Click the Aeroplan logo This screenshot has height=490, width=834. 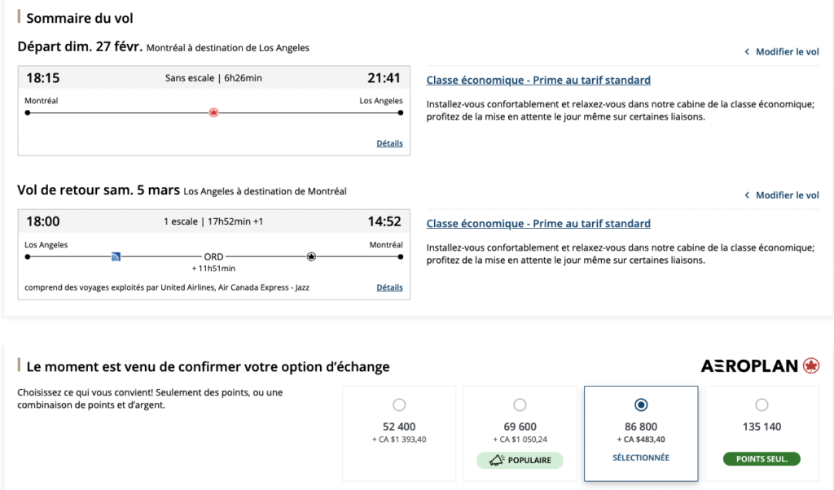coord(760,366)
